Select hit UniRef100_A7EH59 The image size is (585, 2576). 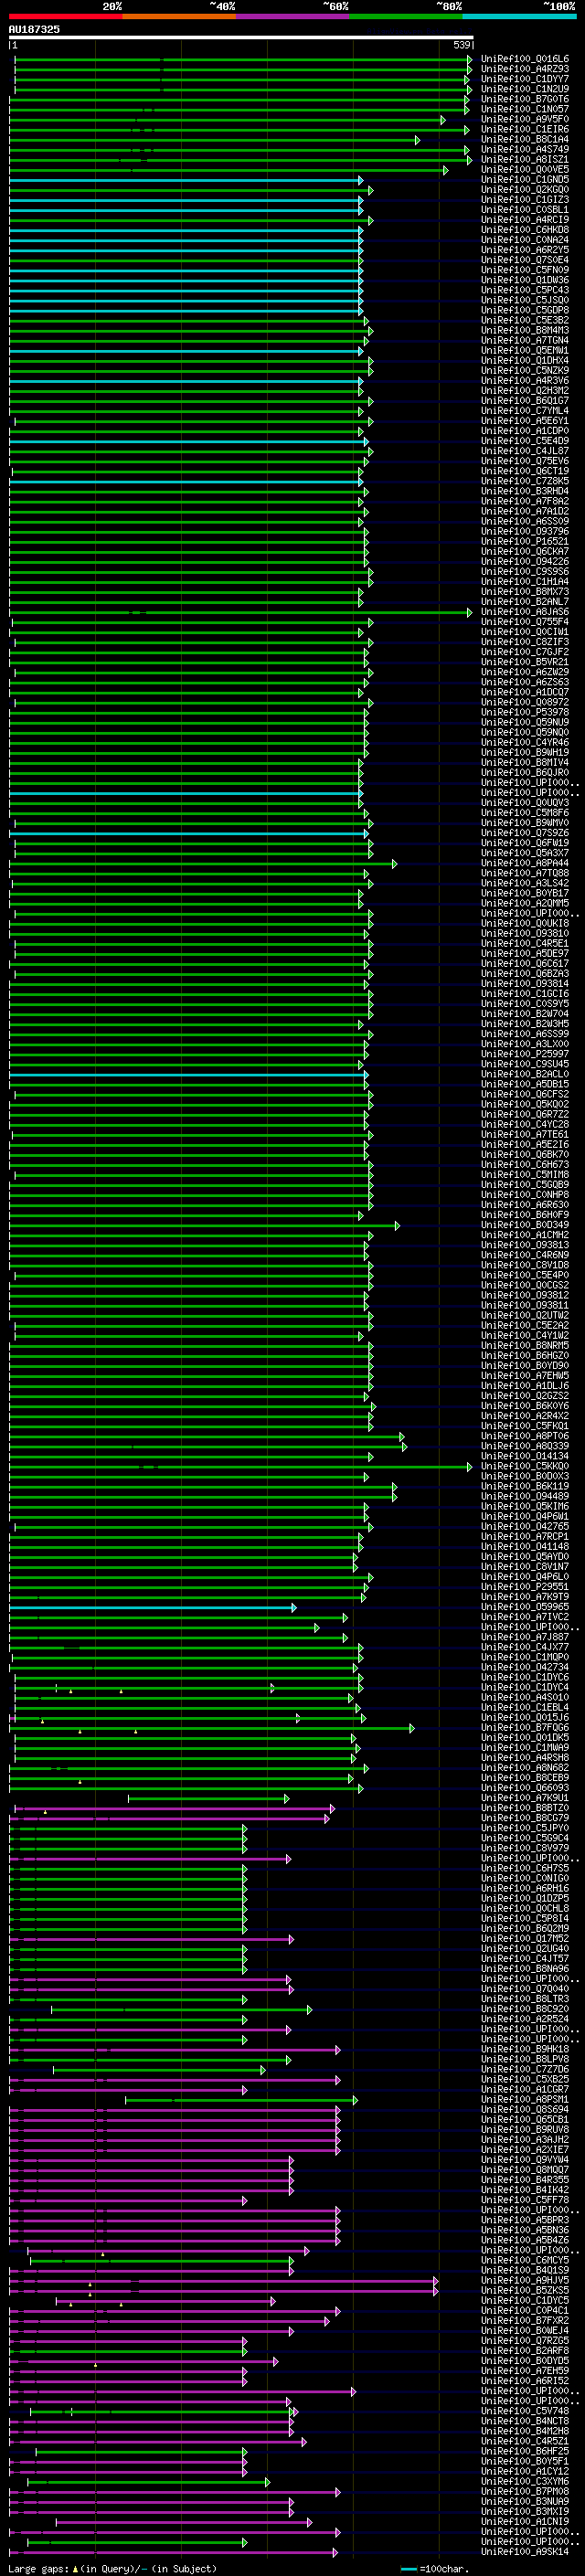tap(525, 2342)
